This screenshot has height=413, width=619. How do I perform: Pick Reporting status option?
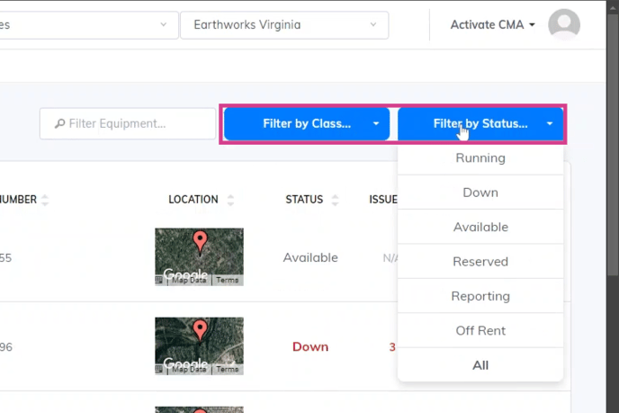pyautogui.click(x=480, y=296)
